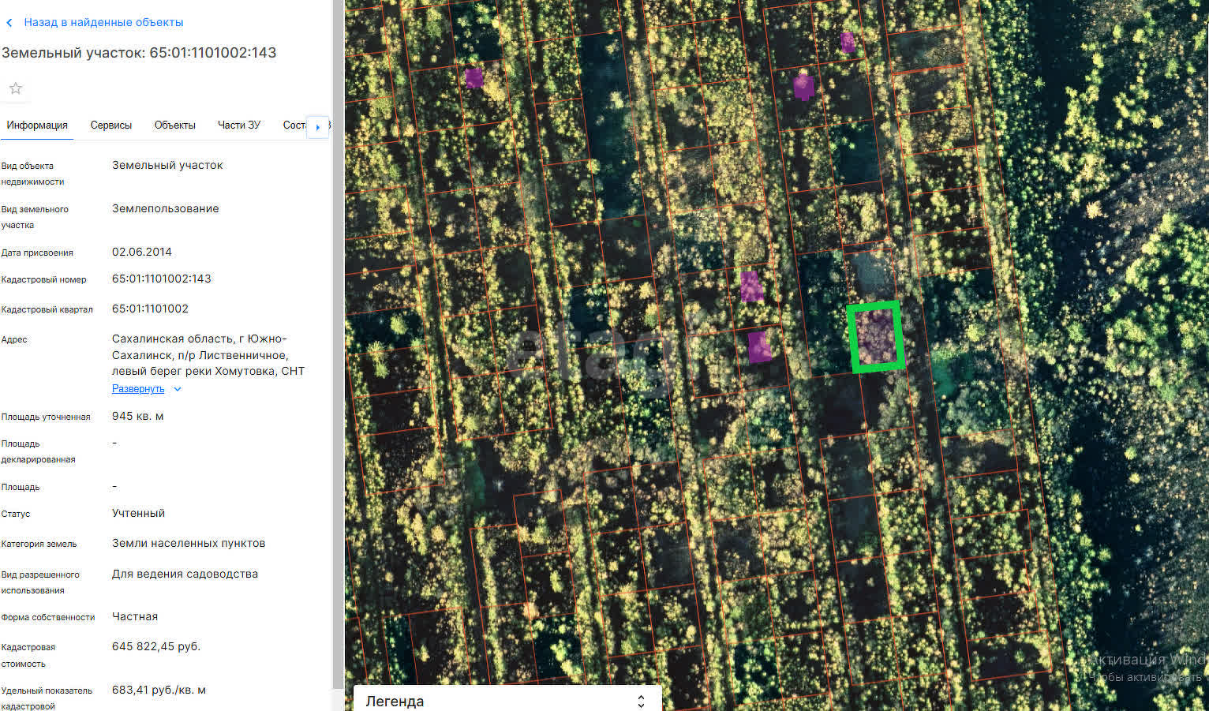Click the sidebar vertical scrollbar
Viewport: 1209px width, 711px height.
(x=339, y=355)
